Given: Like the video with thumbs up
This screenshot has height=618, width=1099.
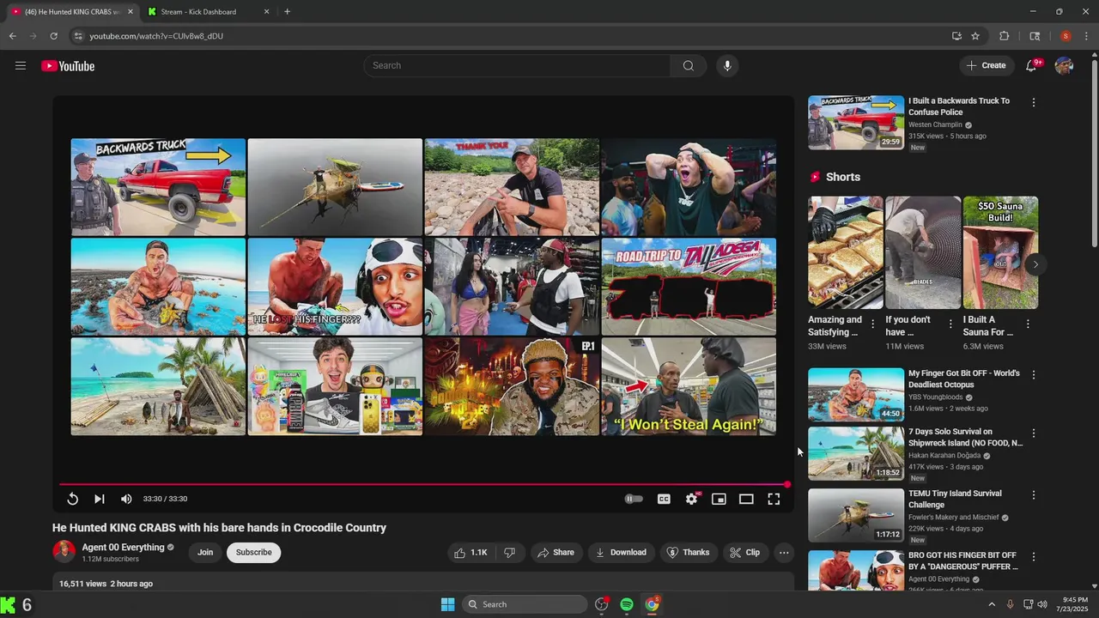Looking at the screenshot, I should [x=471, y=553].
